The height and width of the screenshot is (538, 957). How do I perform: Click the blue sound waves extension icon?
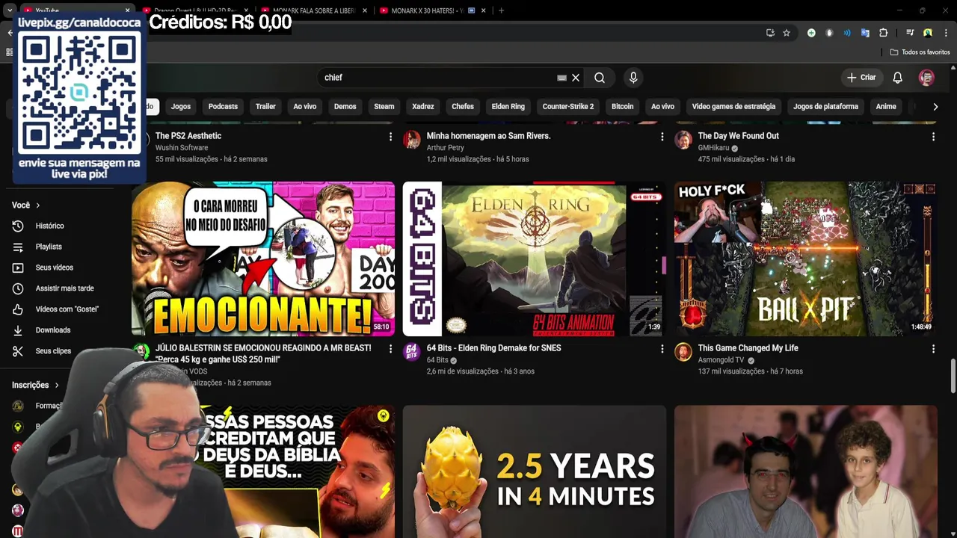pos(847,33)
